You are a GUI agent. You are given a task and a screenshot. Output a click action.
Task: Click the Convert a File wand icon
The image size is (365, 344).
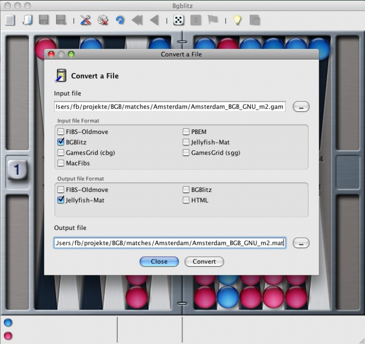click(x=61, y=76)
